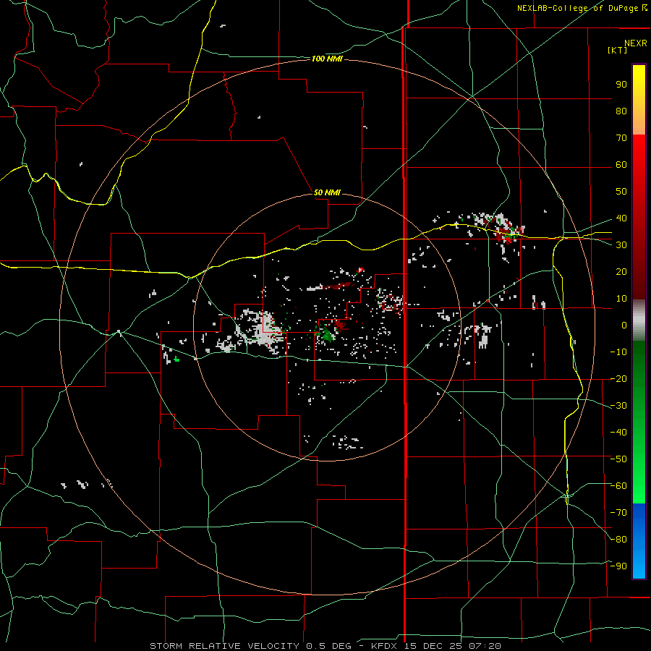
Task: Select the yellow segment of velocity color bar
Action: click(x=639, y=100)
